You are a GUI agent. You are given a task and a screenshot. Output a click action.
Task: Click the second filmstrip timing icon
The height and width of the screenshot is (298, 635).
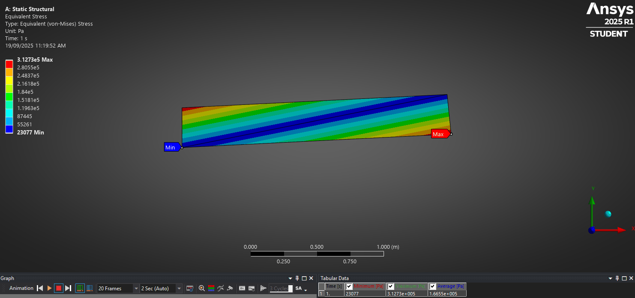click(x=252, y=288)
